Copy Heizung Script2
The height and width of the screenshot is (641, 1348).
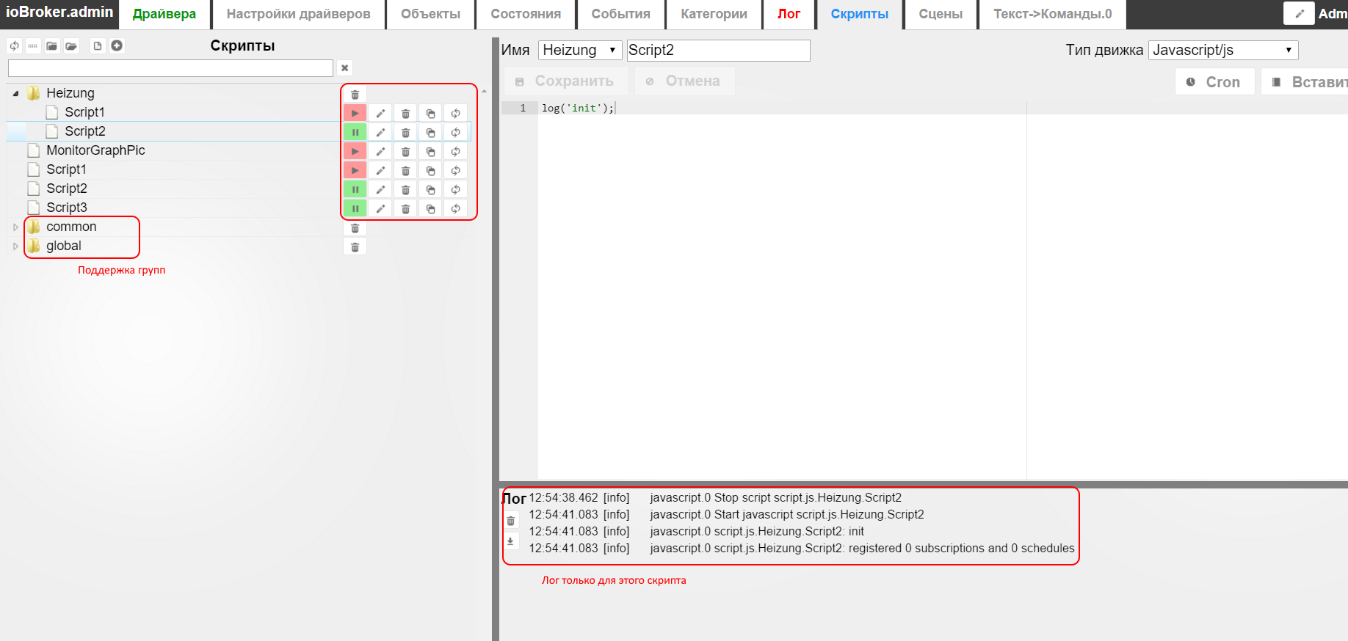[430, 133]
